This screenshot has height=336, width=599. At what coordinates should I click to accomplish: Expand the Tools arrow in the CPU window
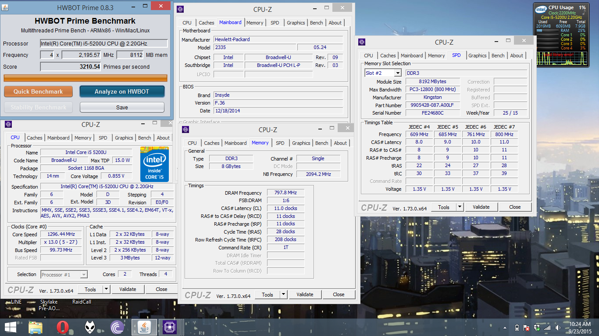click(106, 289)
